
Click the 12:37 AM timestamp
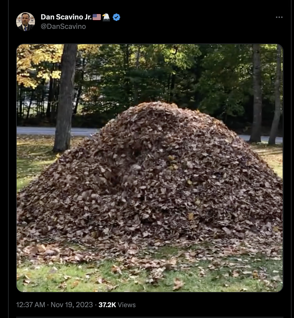(31, 305)
